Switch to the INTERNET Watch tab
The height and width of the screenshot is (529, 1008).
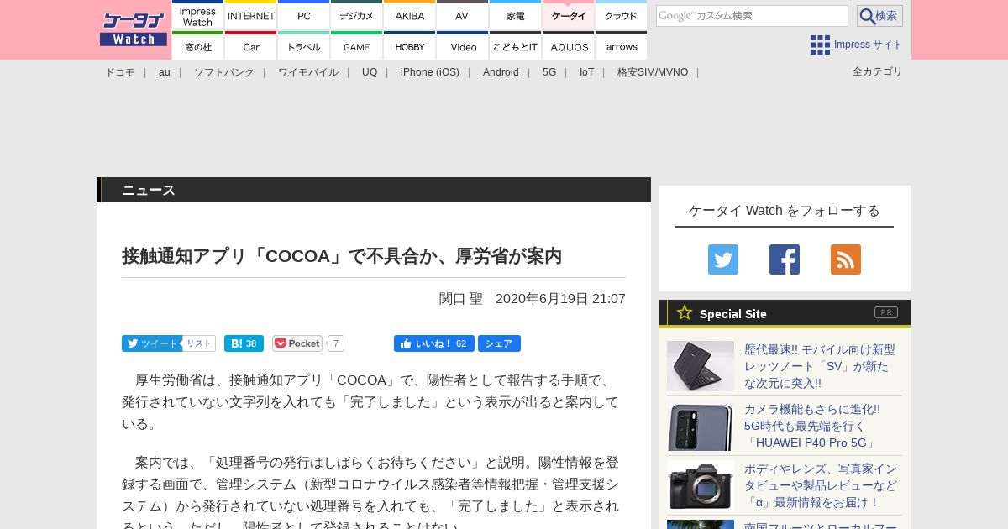click(251, 15)
